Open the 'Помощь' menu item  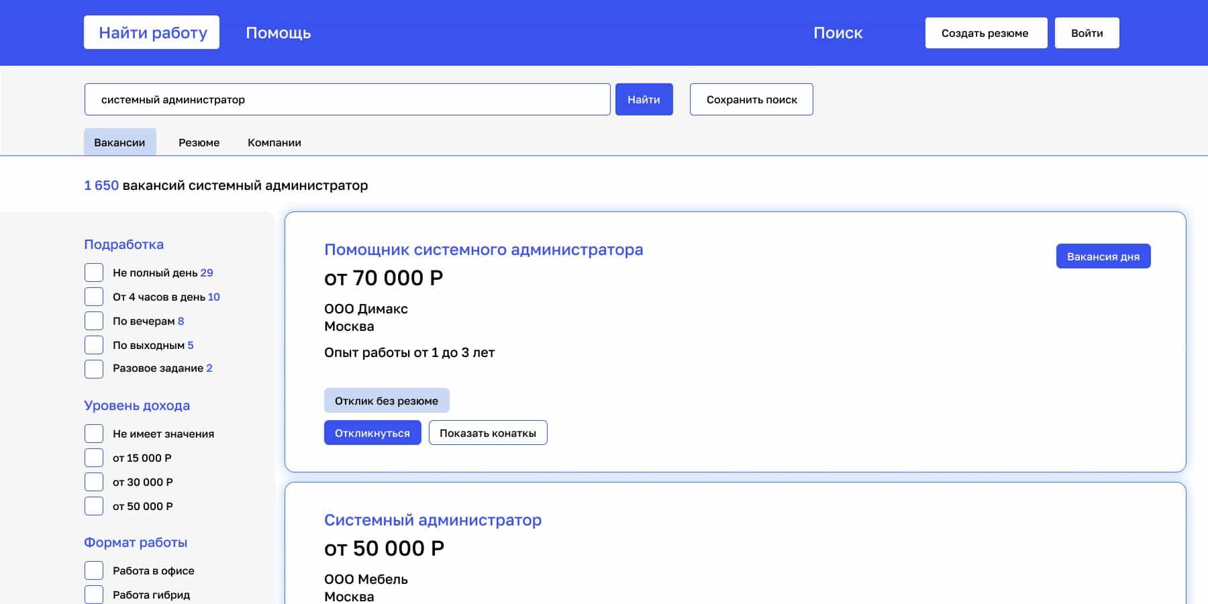279,33
